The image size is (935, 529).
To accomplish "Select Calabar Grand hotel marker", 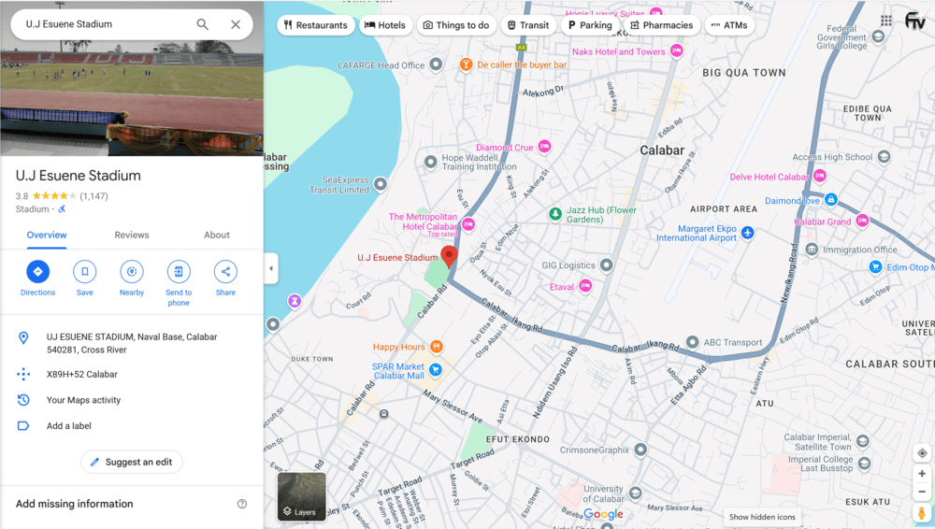I will [x=862, y=221].
